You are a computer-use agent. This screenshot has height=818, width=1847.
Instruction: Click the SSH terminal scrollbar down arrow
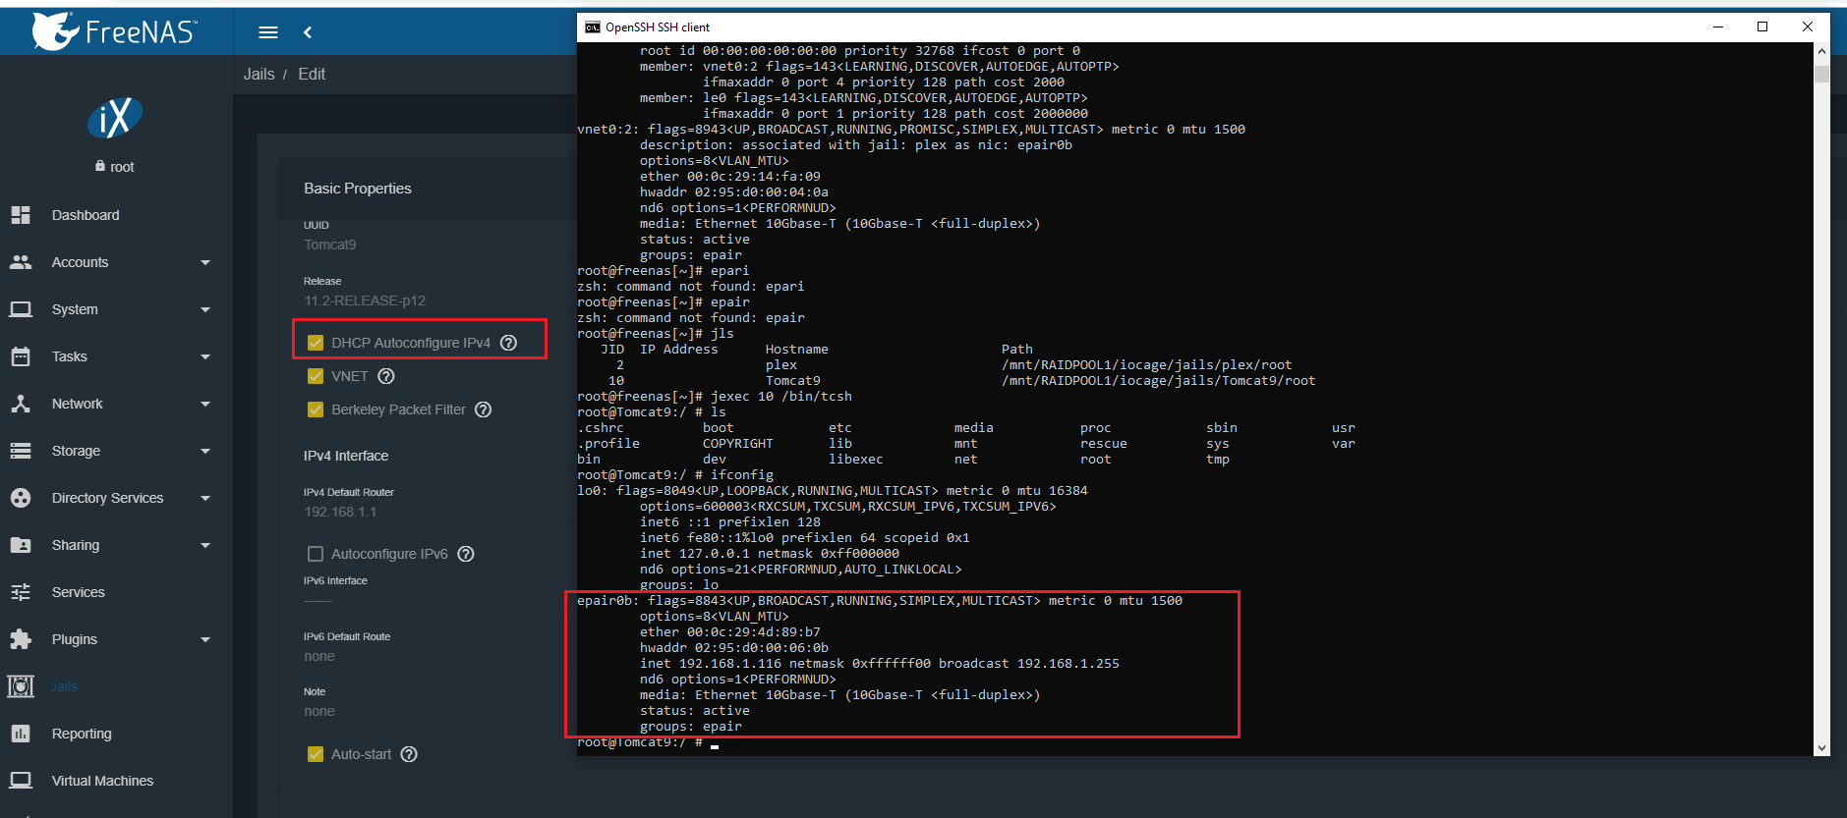[x=1821, y=747]
